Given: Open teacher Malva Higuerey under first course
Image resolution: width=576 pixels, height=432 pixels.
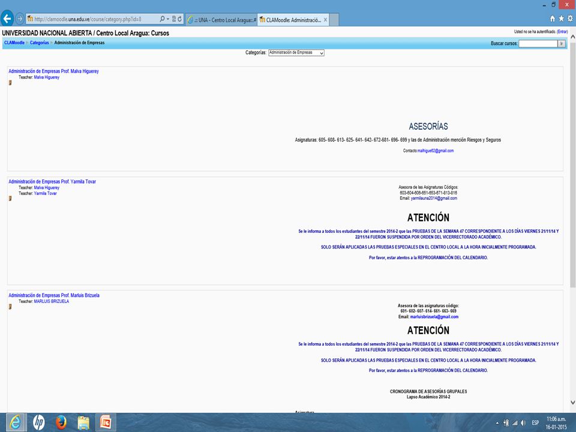Looking at the screenshot, I should coord(47,77).
